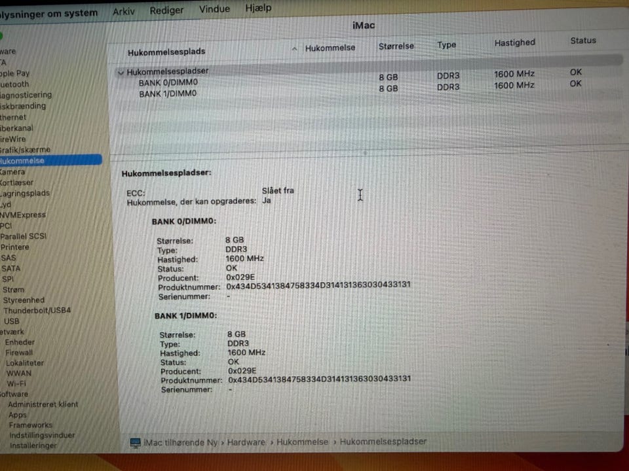Click iMac tilhørende Ny in path bar
This screenshot has height=471, width=629.
click(181, 443)
